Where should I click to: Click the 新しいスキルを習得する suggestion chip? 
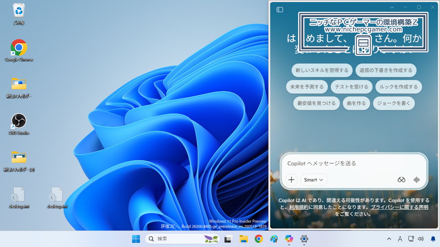(x=322, y=70)
